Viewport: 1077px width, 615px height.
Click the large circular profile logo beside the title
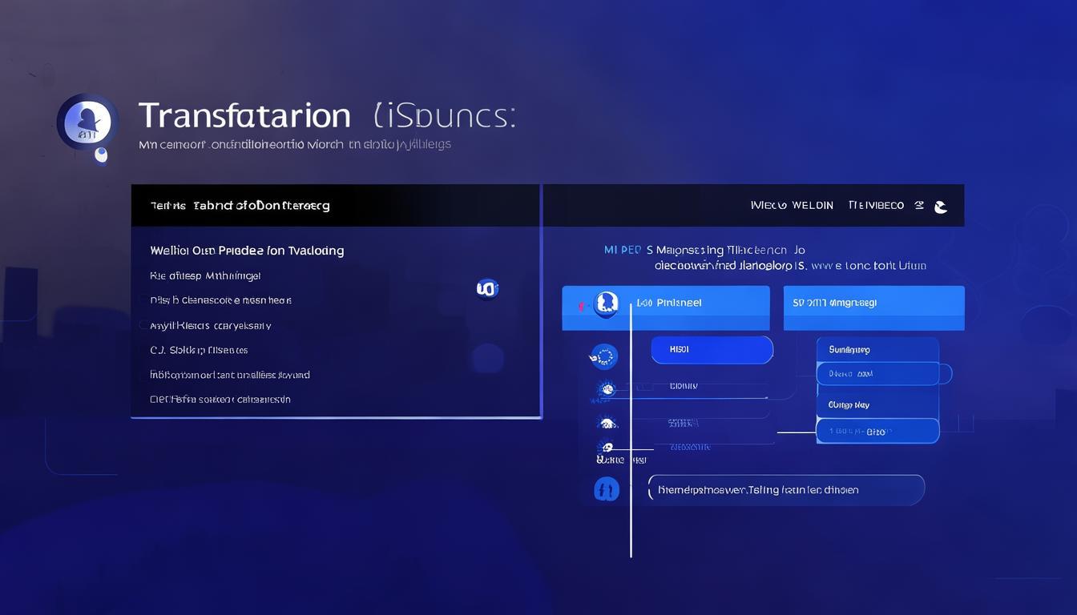pyautogui.click(x=87, y=122)
